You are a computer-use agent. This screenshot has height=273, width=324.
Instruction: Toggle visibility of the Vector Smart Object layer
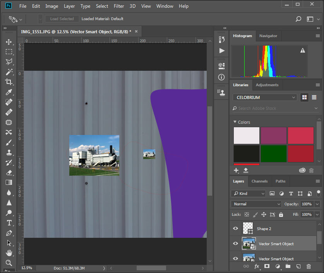tap(235, 244)
